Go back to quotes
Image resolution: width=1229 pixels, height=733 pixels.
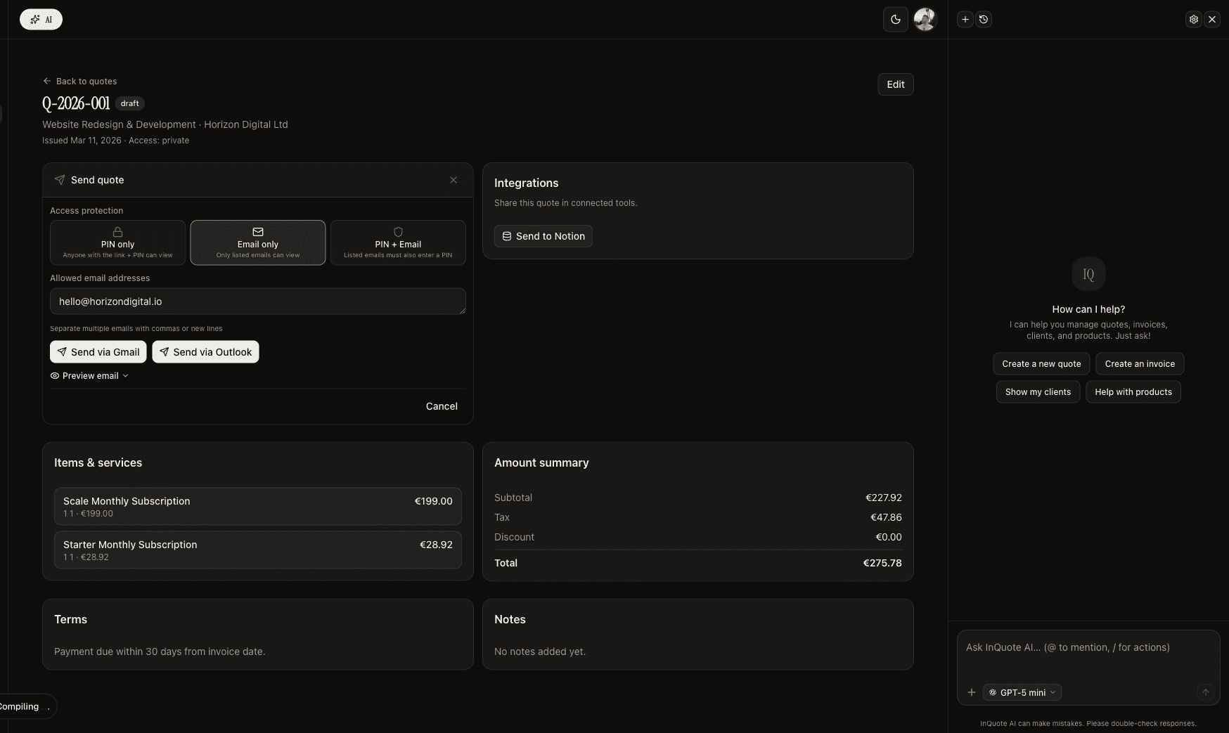click(x=79, y=82)
